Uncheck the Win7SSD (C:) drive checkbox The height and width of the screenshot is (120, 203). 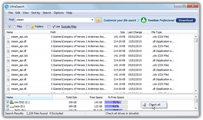pos(8,102)
